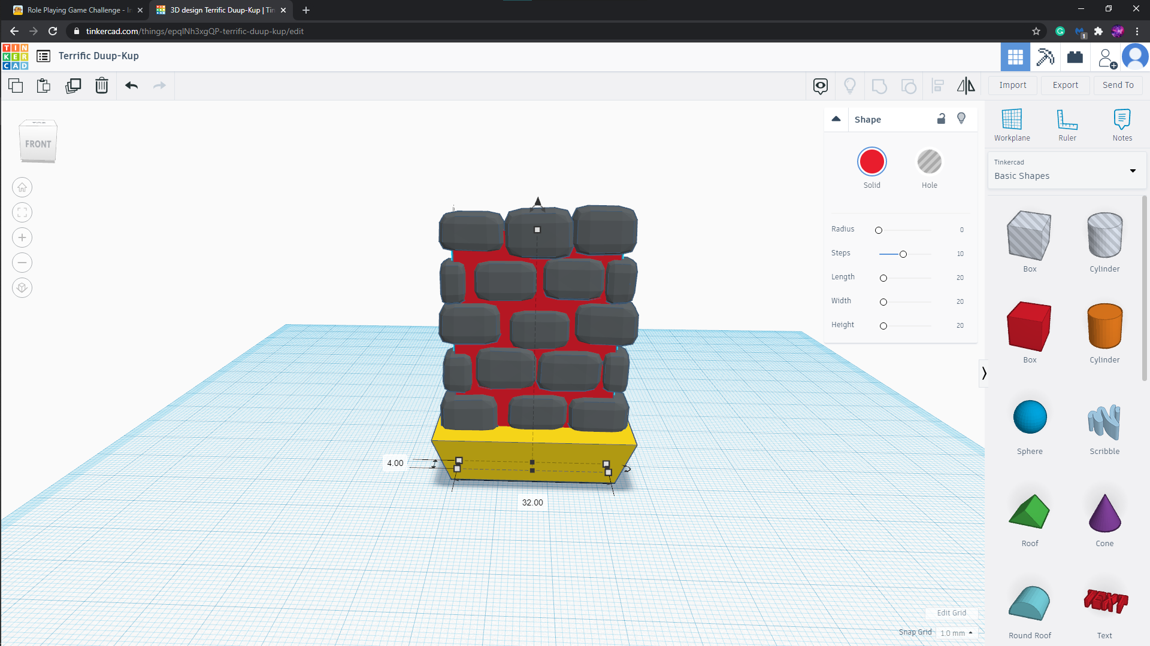This screenshot has width=1150, height=646.
Task: Open a new browser tab
Action: pos(306,10)
